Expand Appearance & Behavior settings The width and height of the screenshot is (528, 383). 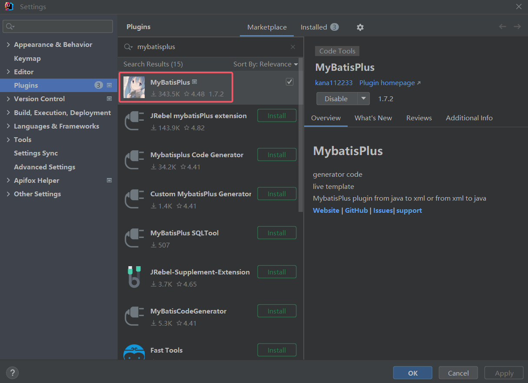8,44
